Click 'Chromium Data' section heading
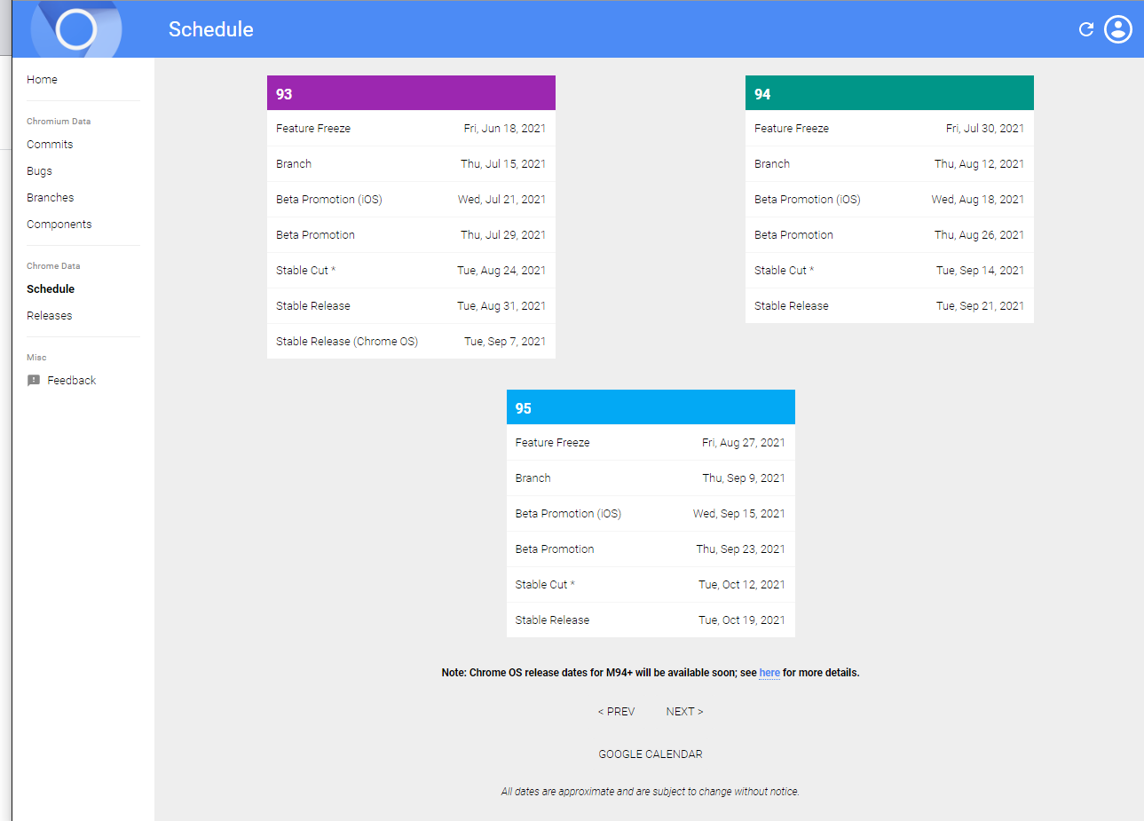The height and width of the screenshot is (821, 1144). [59, 122]
